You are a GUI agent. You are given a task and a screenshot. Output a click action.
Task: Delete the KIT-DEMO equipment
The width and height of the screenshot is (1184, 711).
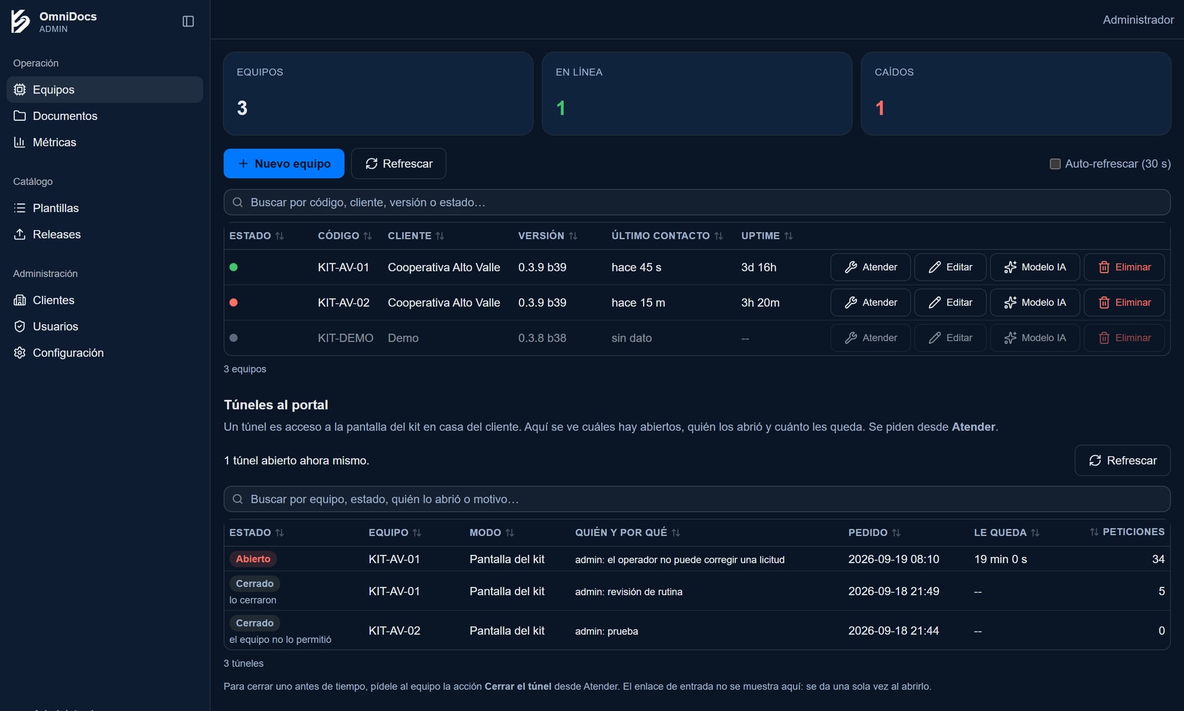pos(1124,338)
